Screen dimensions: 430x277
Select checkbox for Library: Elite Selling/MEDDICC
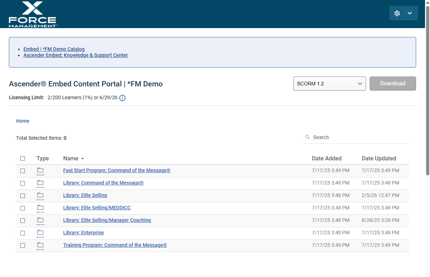point(23,208)
